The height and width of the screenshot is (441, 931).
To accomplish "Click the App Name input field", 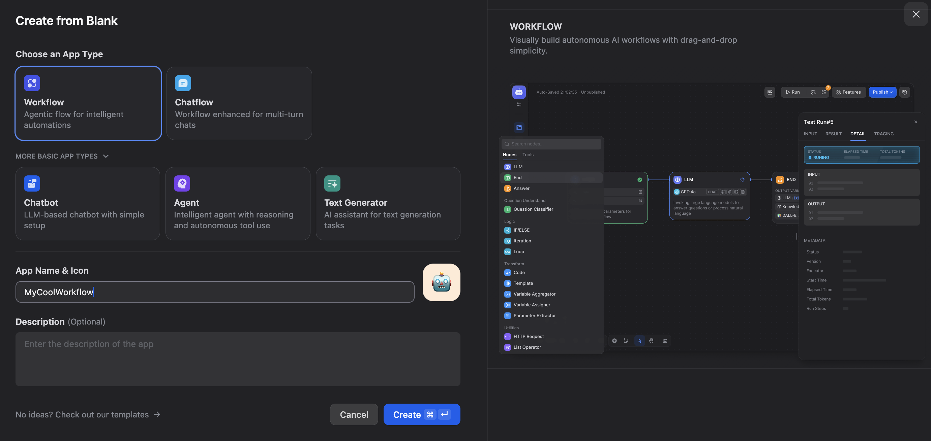I will [215, 292].
